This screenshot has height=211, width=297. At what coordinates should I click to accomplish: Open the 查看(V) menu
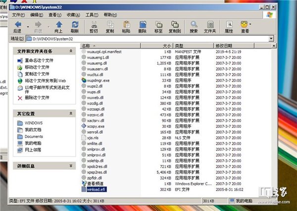click(x=55, y=15)
